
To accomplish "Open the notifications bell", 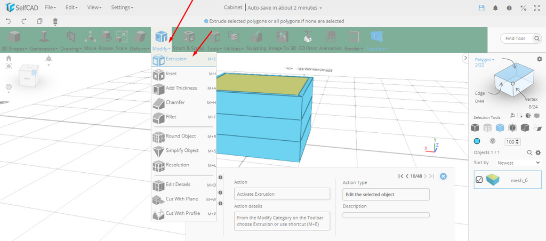I will click(x=495, y=8).
